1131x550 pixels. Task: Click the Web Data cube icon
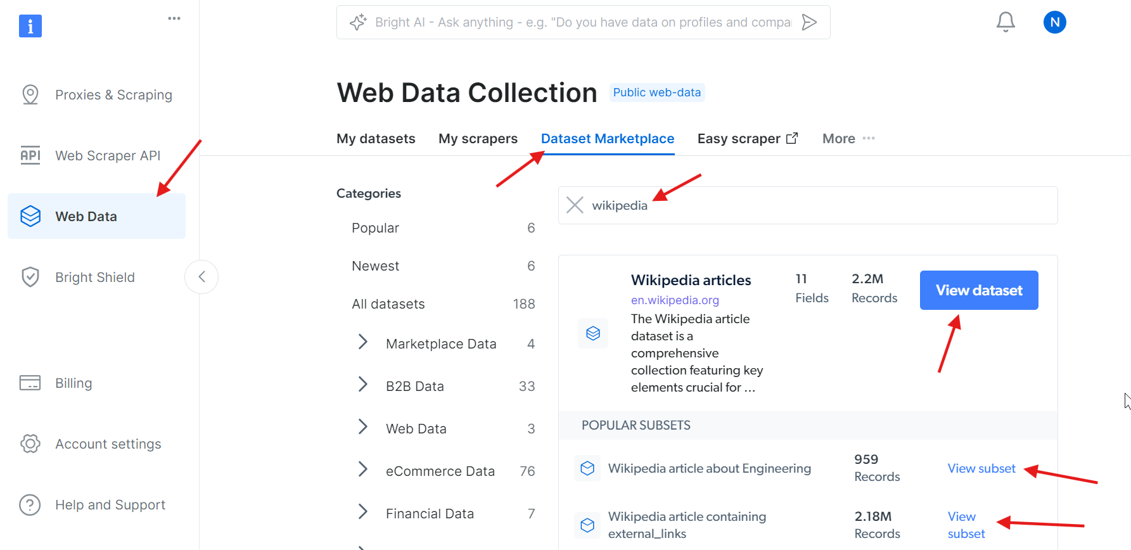tap(30, 215)
